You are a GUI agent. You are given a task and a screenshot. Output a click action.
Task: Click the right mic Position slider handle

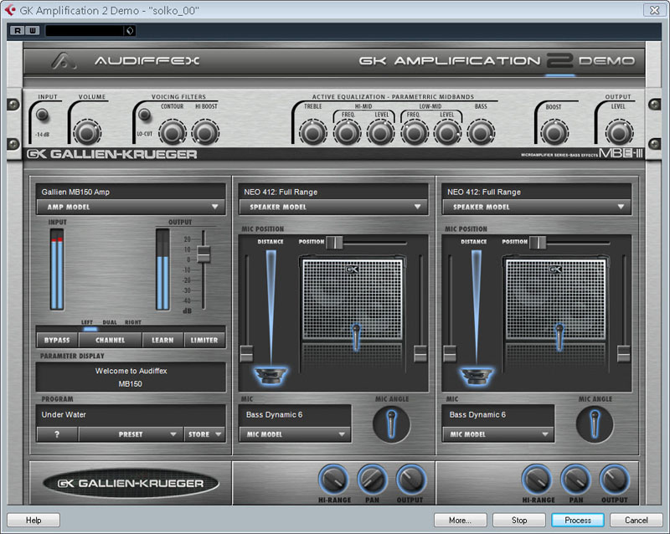point(538,242)
